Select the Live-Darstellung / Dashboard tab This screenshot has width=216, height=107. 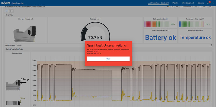[158, 3]
